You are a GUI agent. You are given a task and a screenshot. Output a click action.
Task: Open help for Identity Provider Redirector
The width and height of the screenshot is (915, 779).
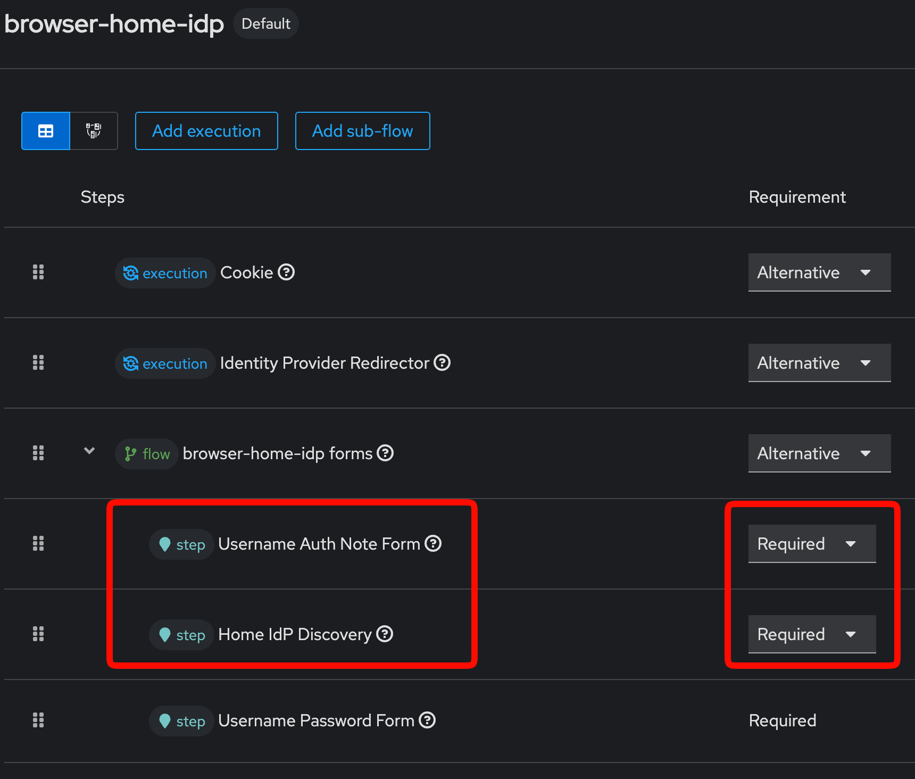442,363
